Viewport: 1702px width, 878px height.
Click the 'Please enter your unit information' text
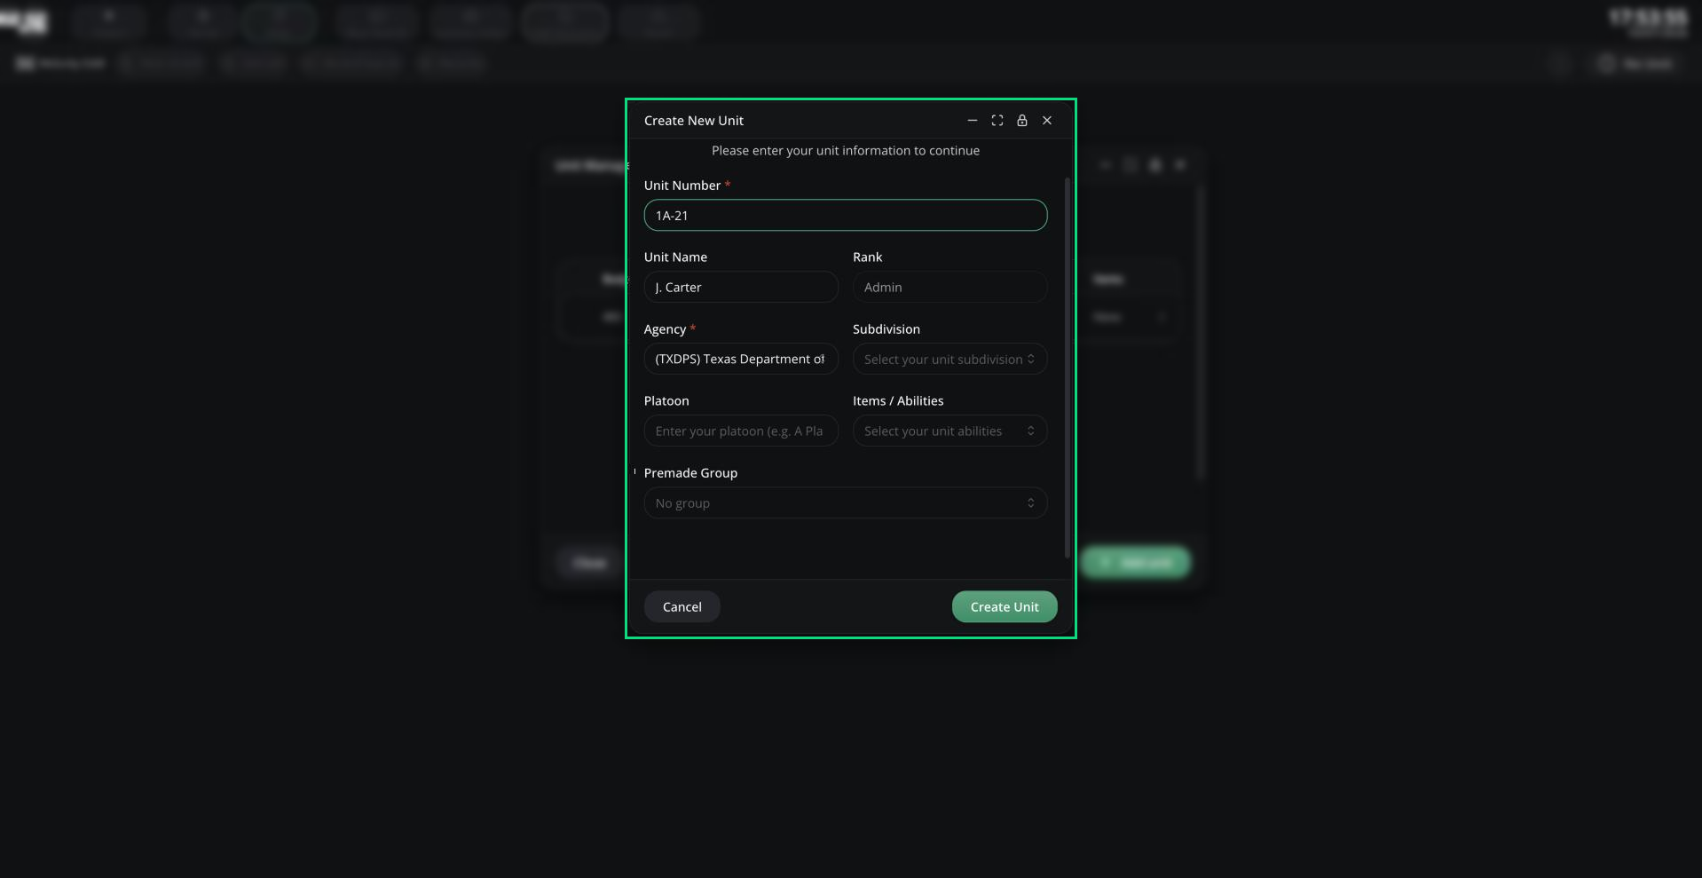tap(845, 151)
